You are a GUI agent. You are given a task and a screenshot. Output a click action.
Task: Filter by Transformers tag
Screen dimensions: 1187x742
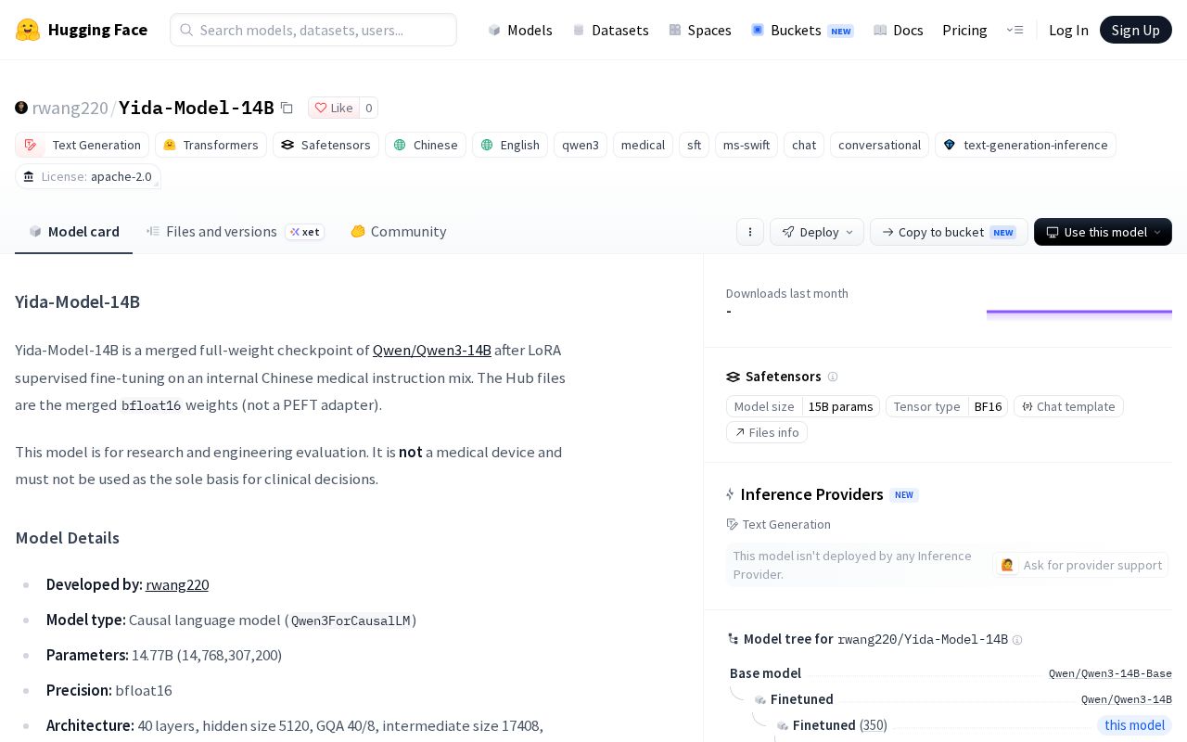click(x=211, y=145)
